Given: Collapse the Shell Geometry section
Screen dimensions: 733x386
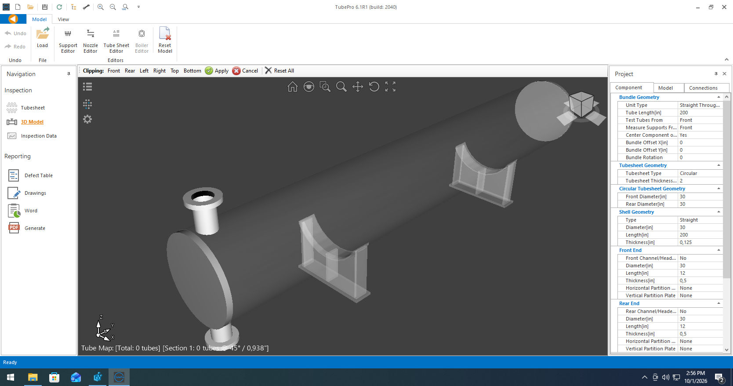Looking at the screenshot, I should (x=719, y=212).
